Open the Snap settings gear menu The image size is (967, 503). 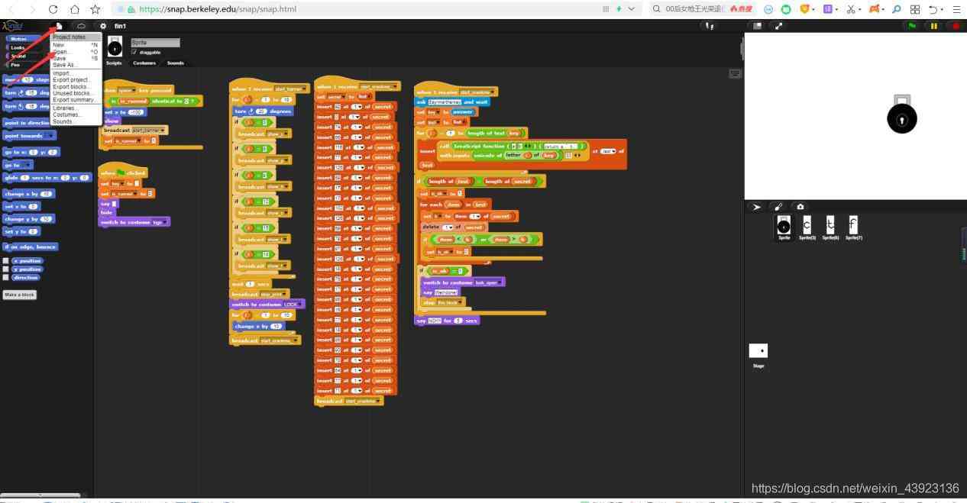pyautogui.click(x=103, y=26)
